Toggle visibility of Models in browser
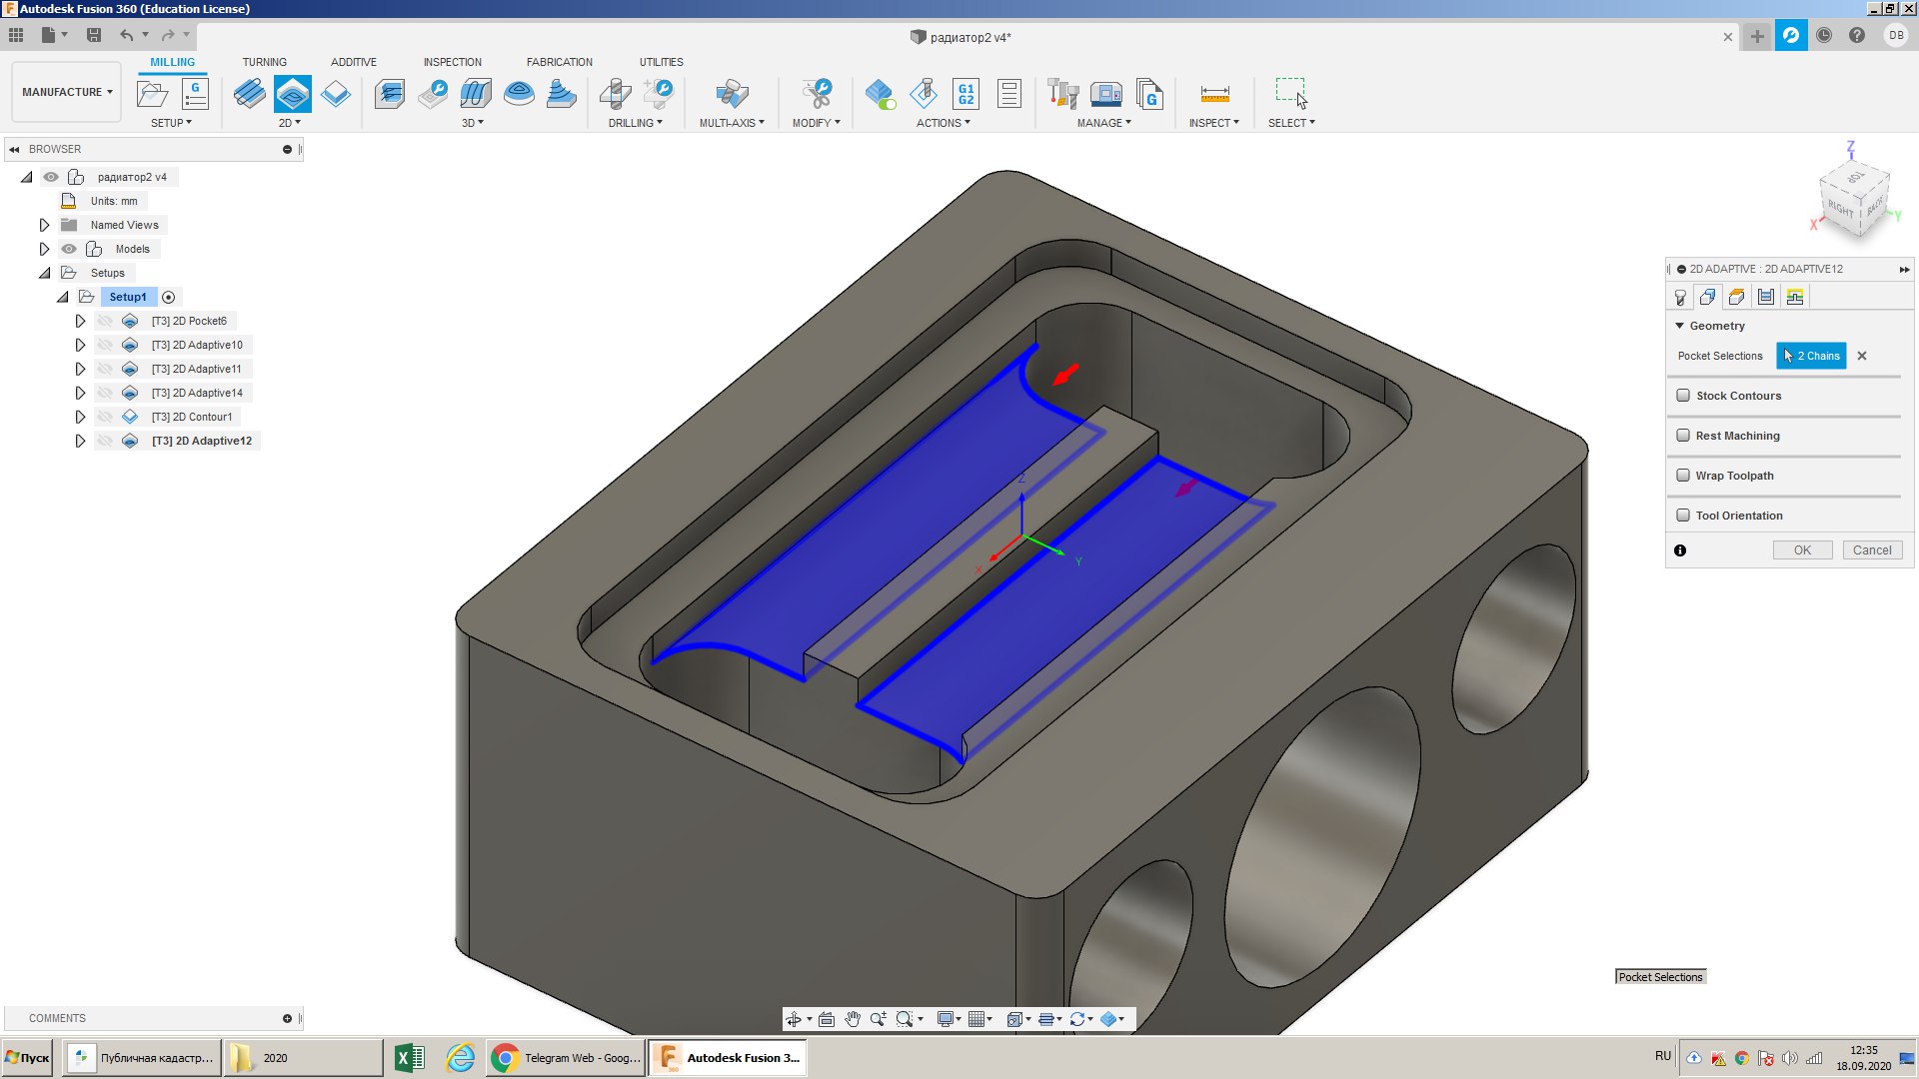Image resolution: width=1919 pixels, height=1079 pixels. click(x=68, y=249)
